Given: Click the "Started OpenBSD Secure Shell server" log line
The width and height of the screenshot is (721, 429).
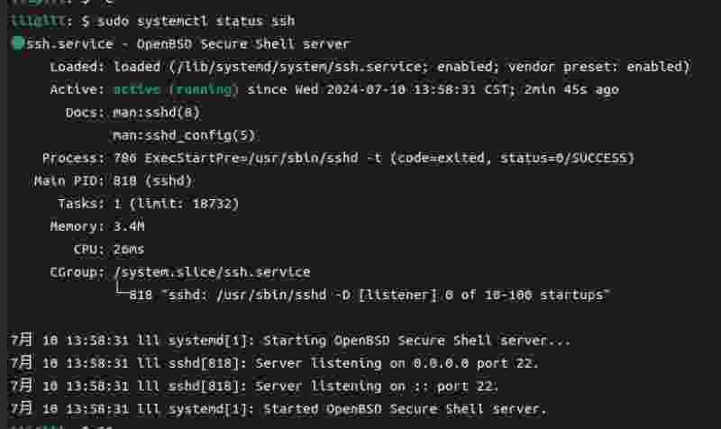Looking at the screenshot, I should pos(278,409).
